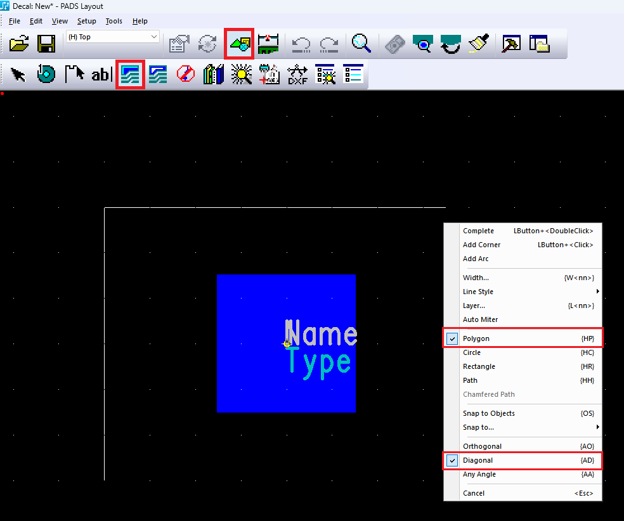624x521 pixels.
Task: Open the (H) Top layer dropdown
Action: (x=112, y=37)
